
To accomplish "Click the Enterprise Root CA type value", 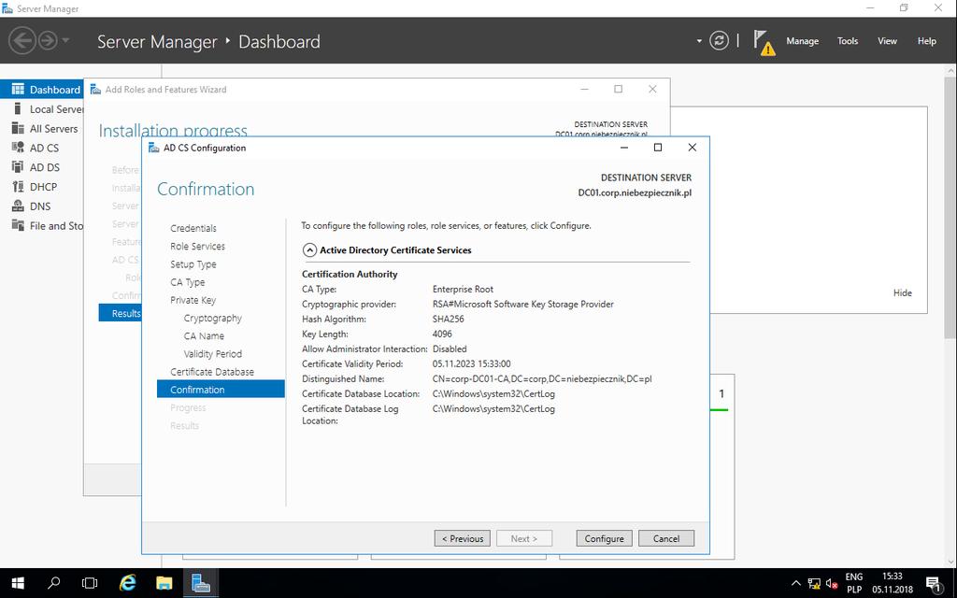I will tap(463, 290).
